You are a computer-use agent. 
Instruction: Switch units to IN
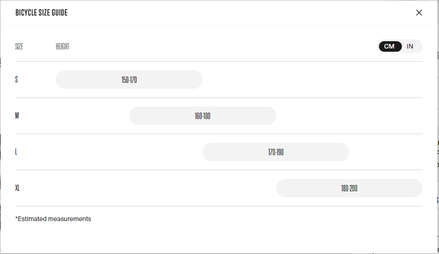(410, 46)
